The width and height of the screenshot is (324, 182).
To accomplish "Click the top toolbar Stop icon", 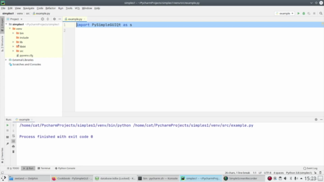I will (314, 14).
